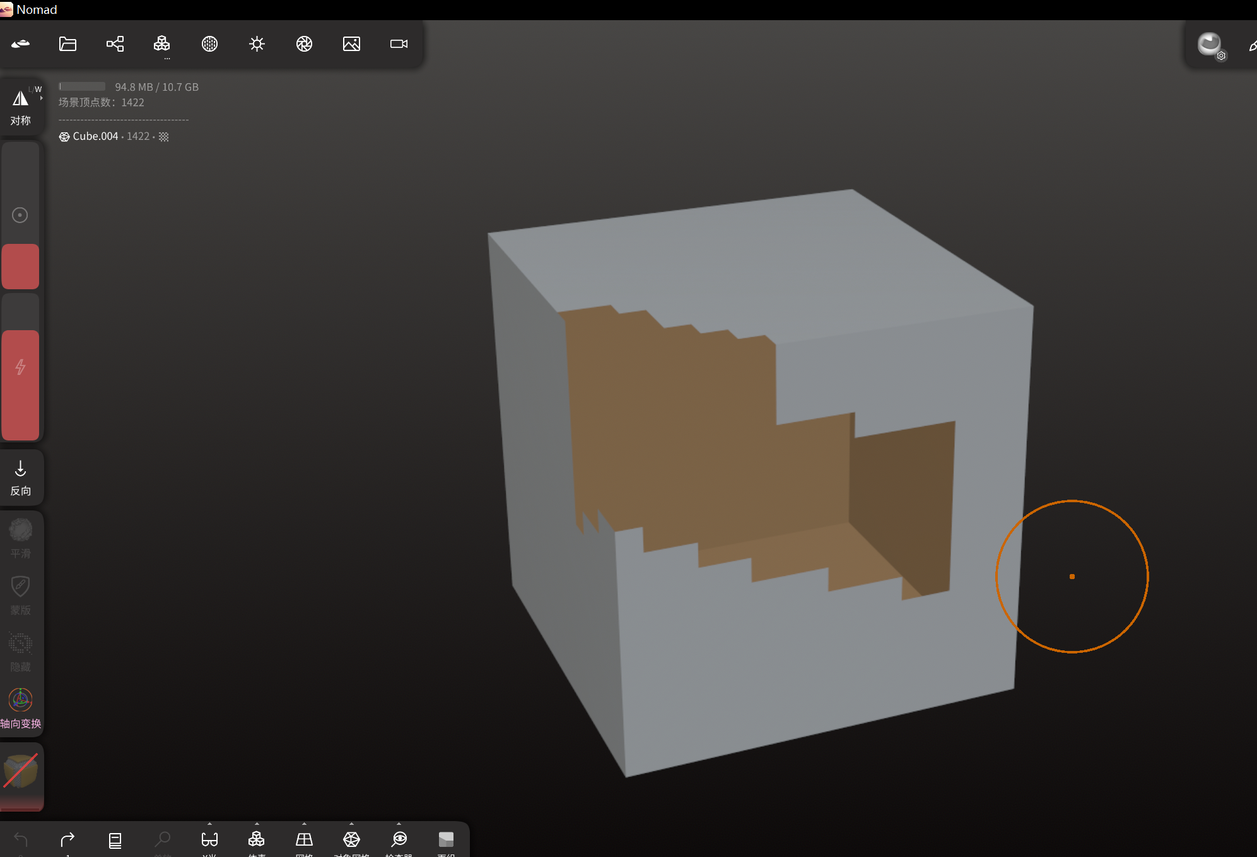Expand the caret above 体素 voxel icon
The width and height of the screenshot is (1257, 857).
point(257,824)
